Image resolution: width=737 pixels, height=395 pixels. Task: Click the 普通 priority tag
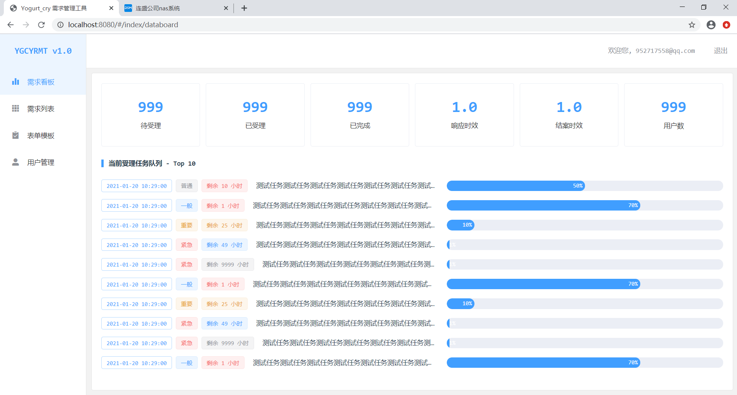point(187,186)
